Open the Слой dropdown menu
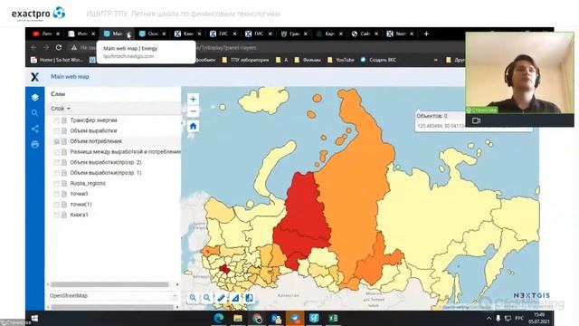The image size is (579, 326). click(61, 109)
